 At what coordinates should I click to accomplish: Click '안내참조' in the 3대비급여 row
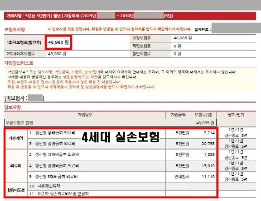pos(182,177)
